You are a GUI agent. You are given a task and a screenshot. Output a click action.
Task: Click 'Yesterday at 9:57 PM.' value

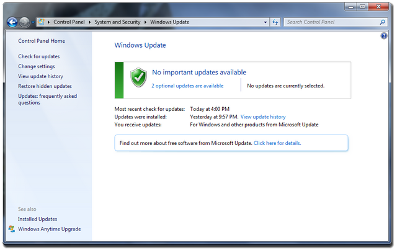pyautogui.click(x=214, y=117)
